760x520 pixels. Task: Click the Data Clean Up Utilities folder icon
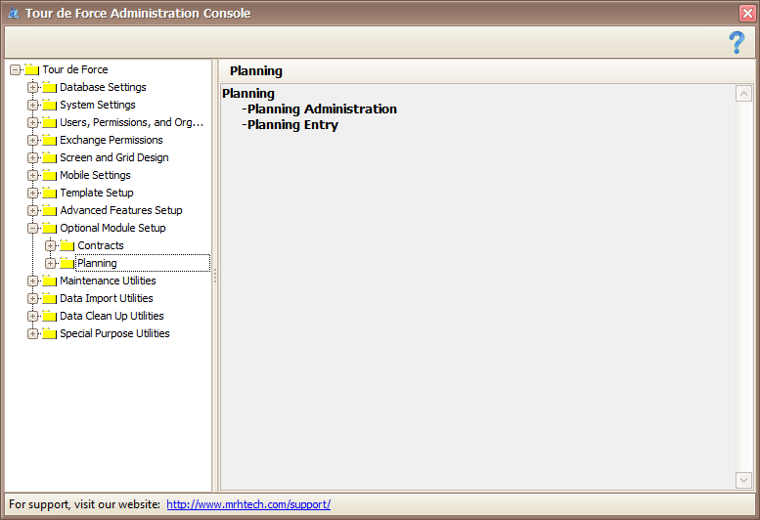(x=50, y=316)
